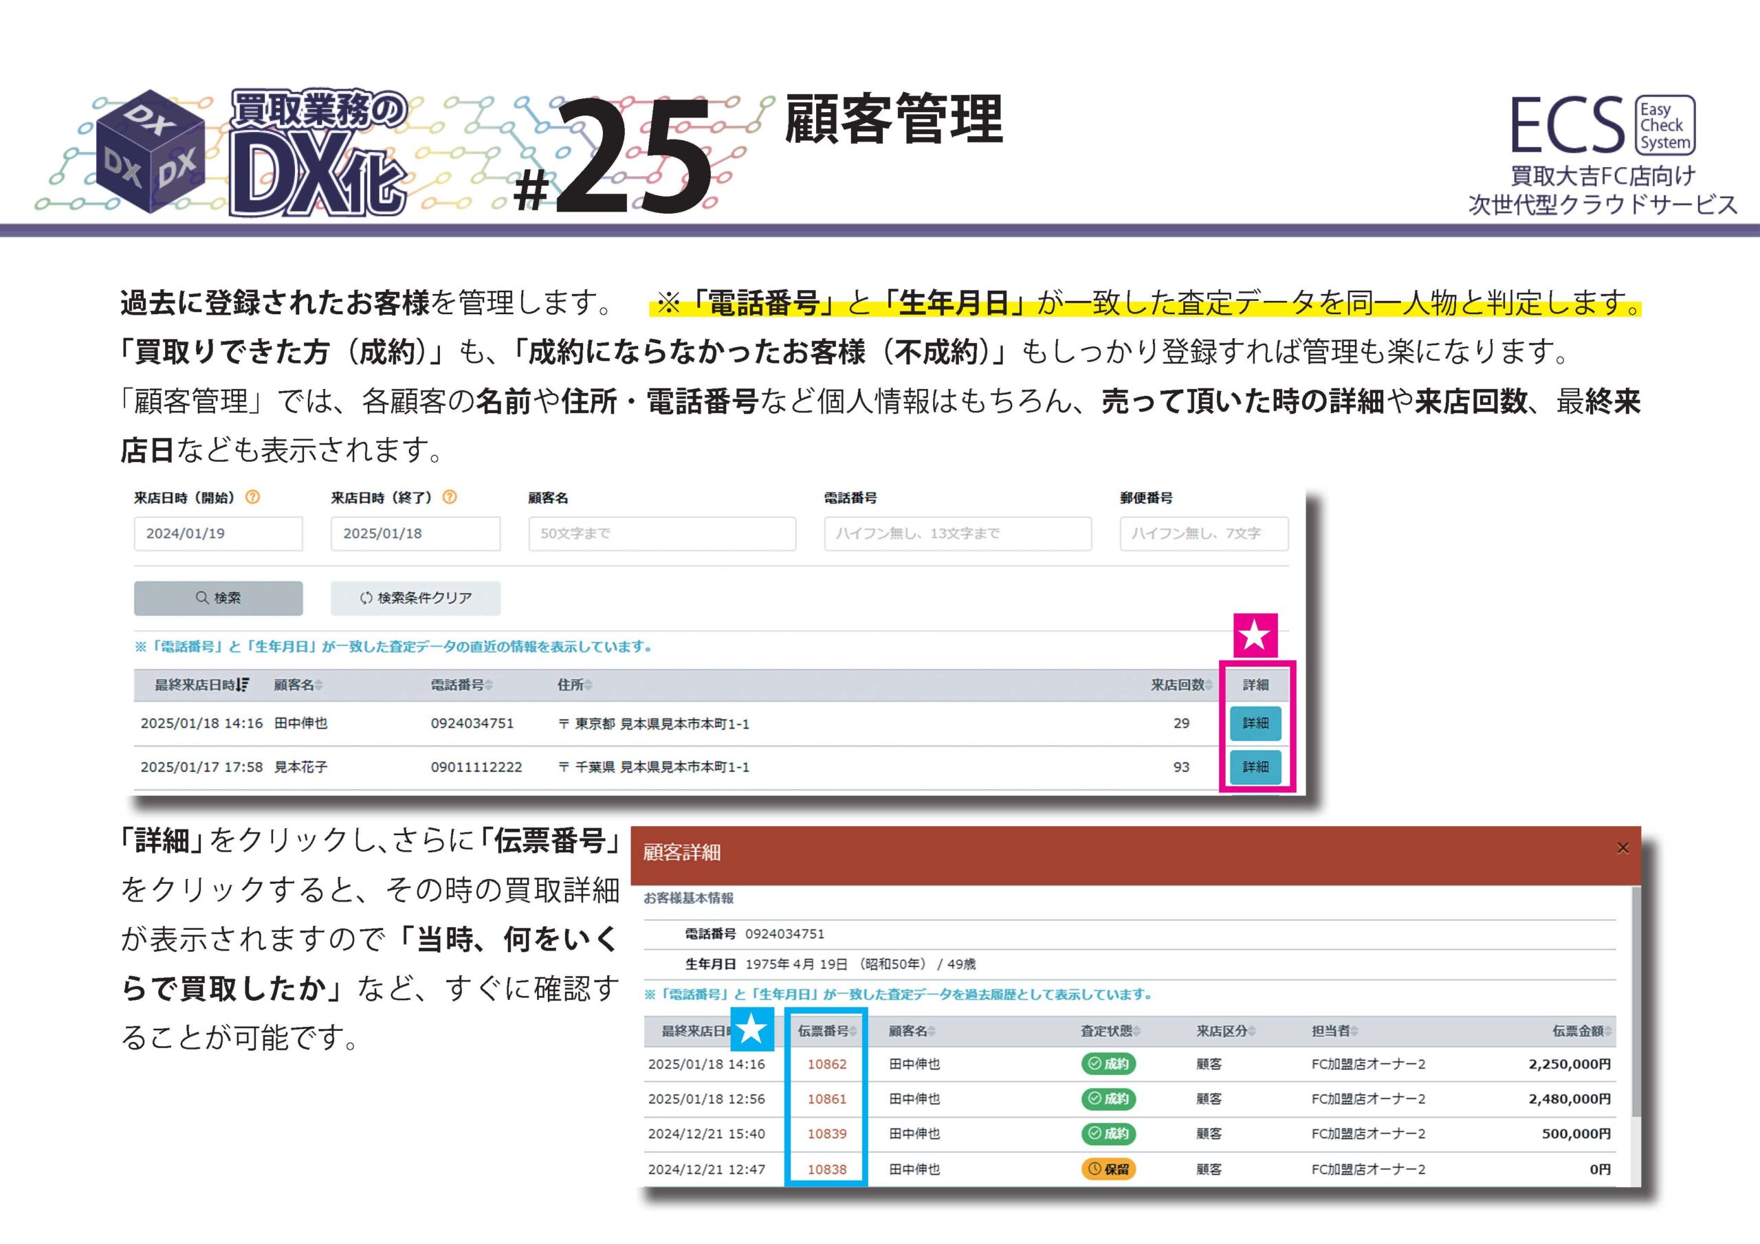Open slip number 10861 link
The height and width of the screenshot is (1244, 1760).
(x=826, y=1099)
